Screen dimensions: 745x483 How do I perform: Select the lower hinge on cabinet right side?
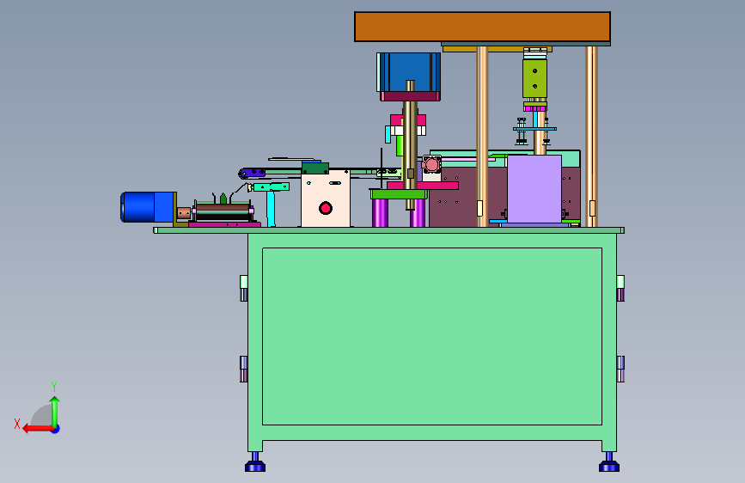coord(620,369)
